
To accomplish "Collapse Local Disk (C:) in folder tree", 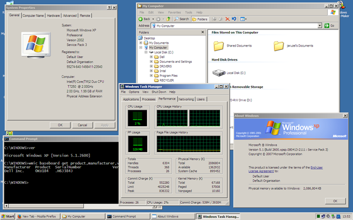I will pos(146,52).
